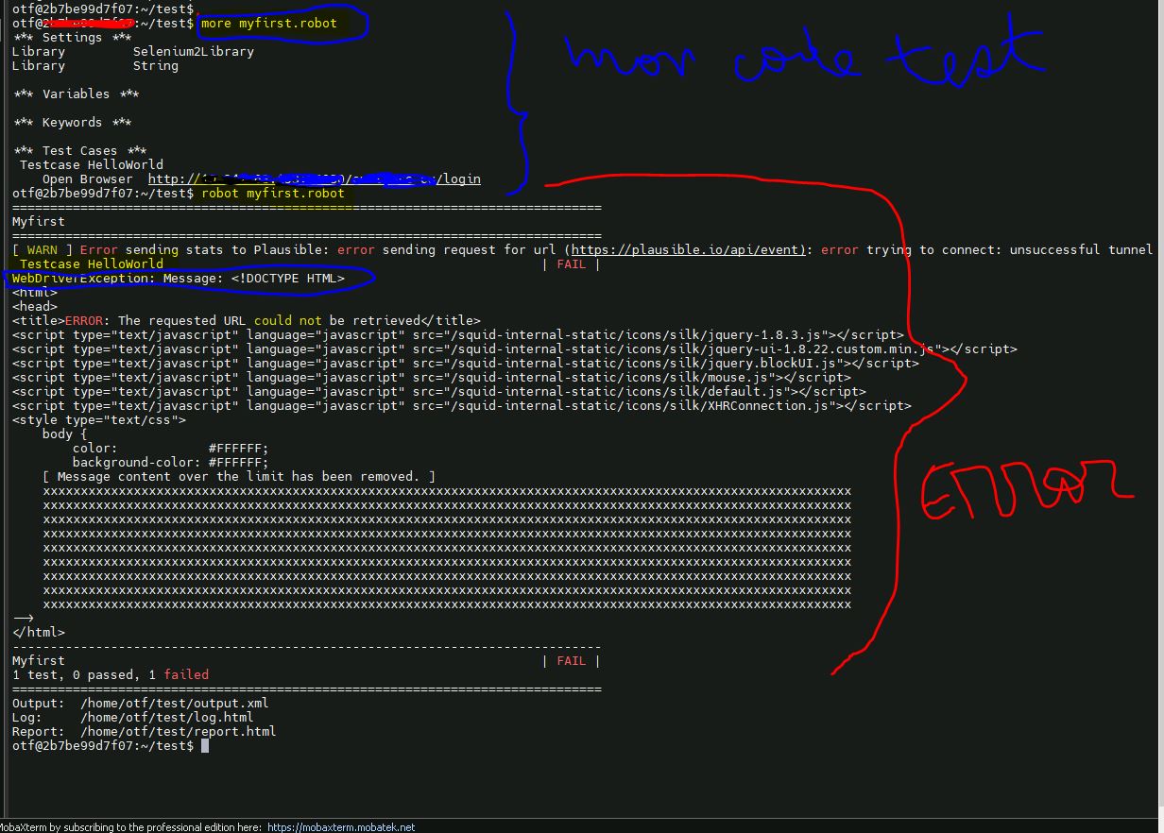Click the 'more myfirst.robot' command text
This screenshot has width=1164, height=833.
(268, 24)
